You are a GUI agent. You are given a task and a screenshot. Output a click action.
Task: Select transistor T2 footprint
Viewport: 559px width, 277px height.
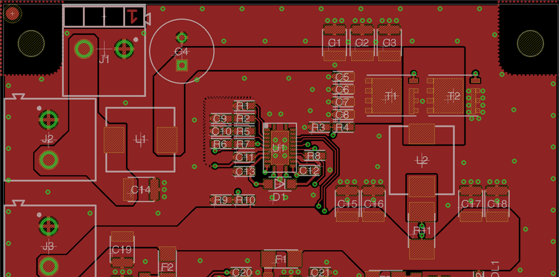point(454,96)
